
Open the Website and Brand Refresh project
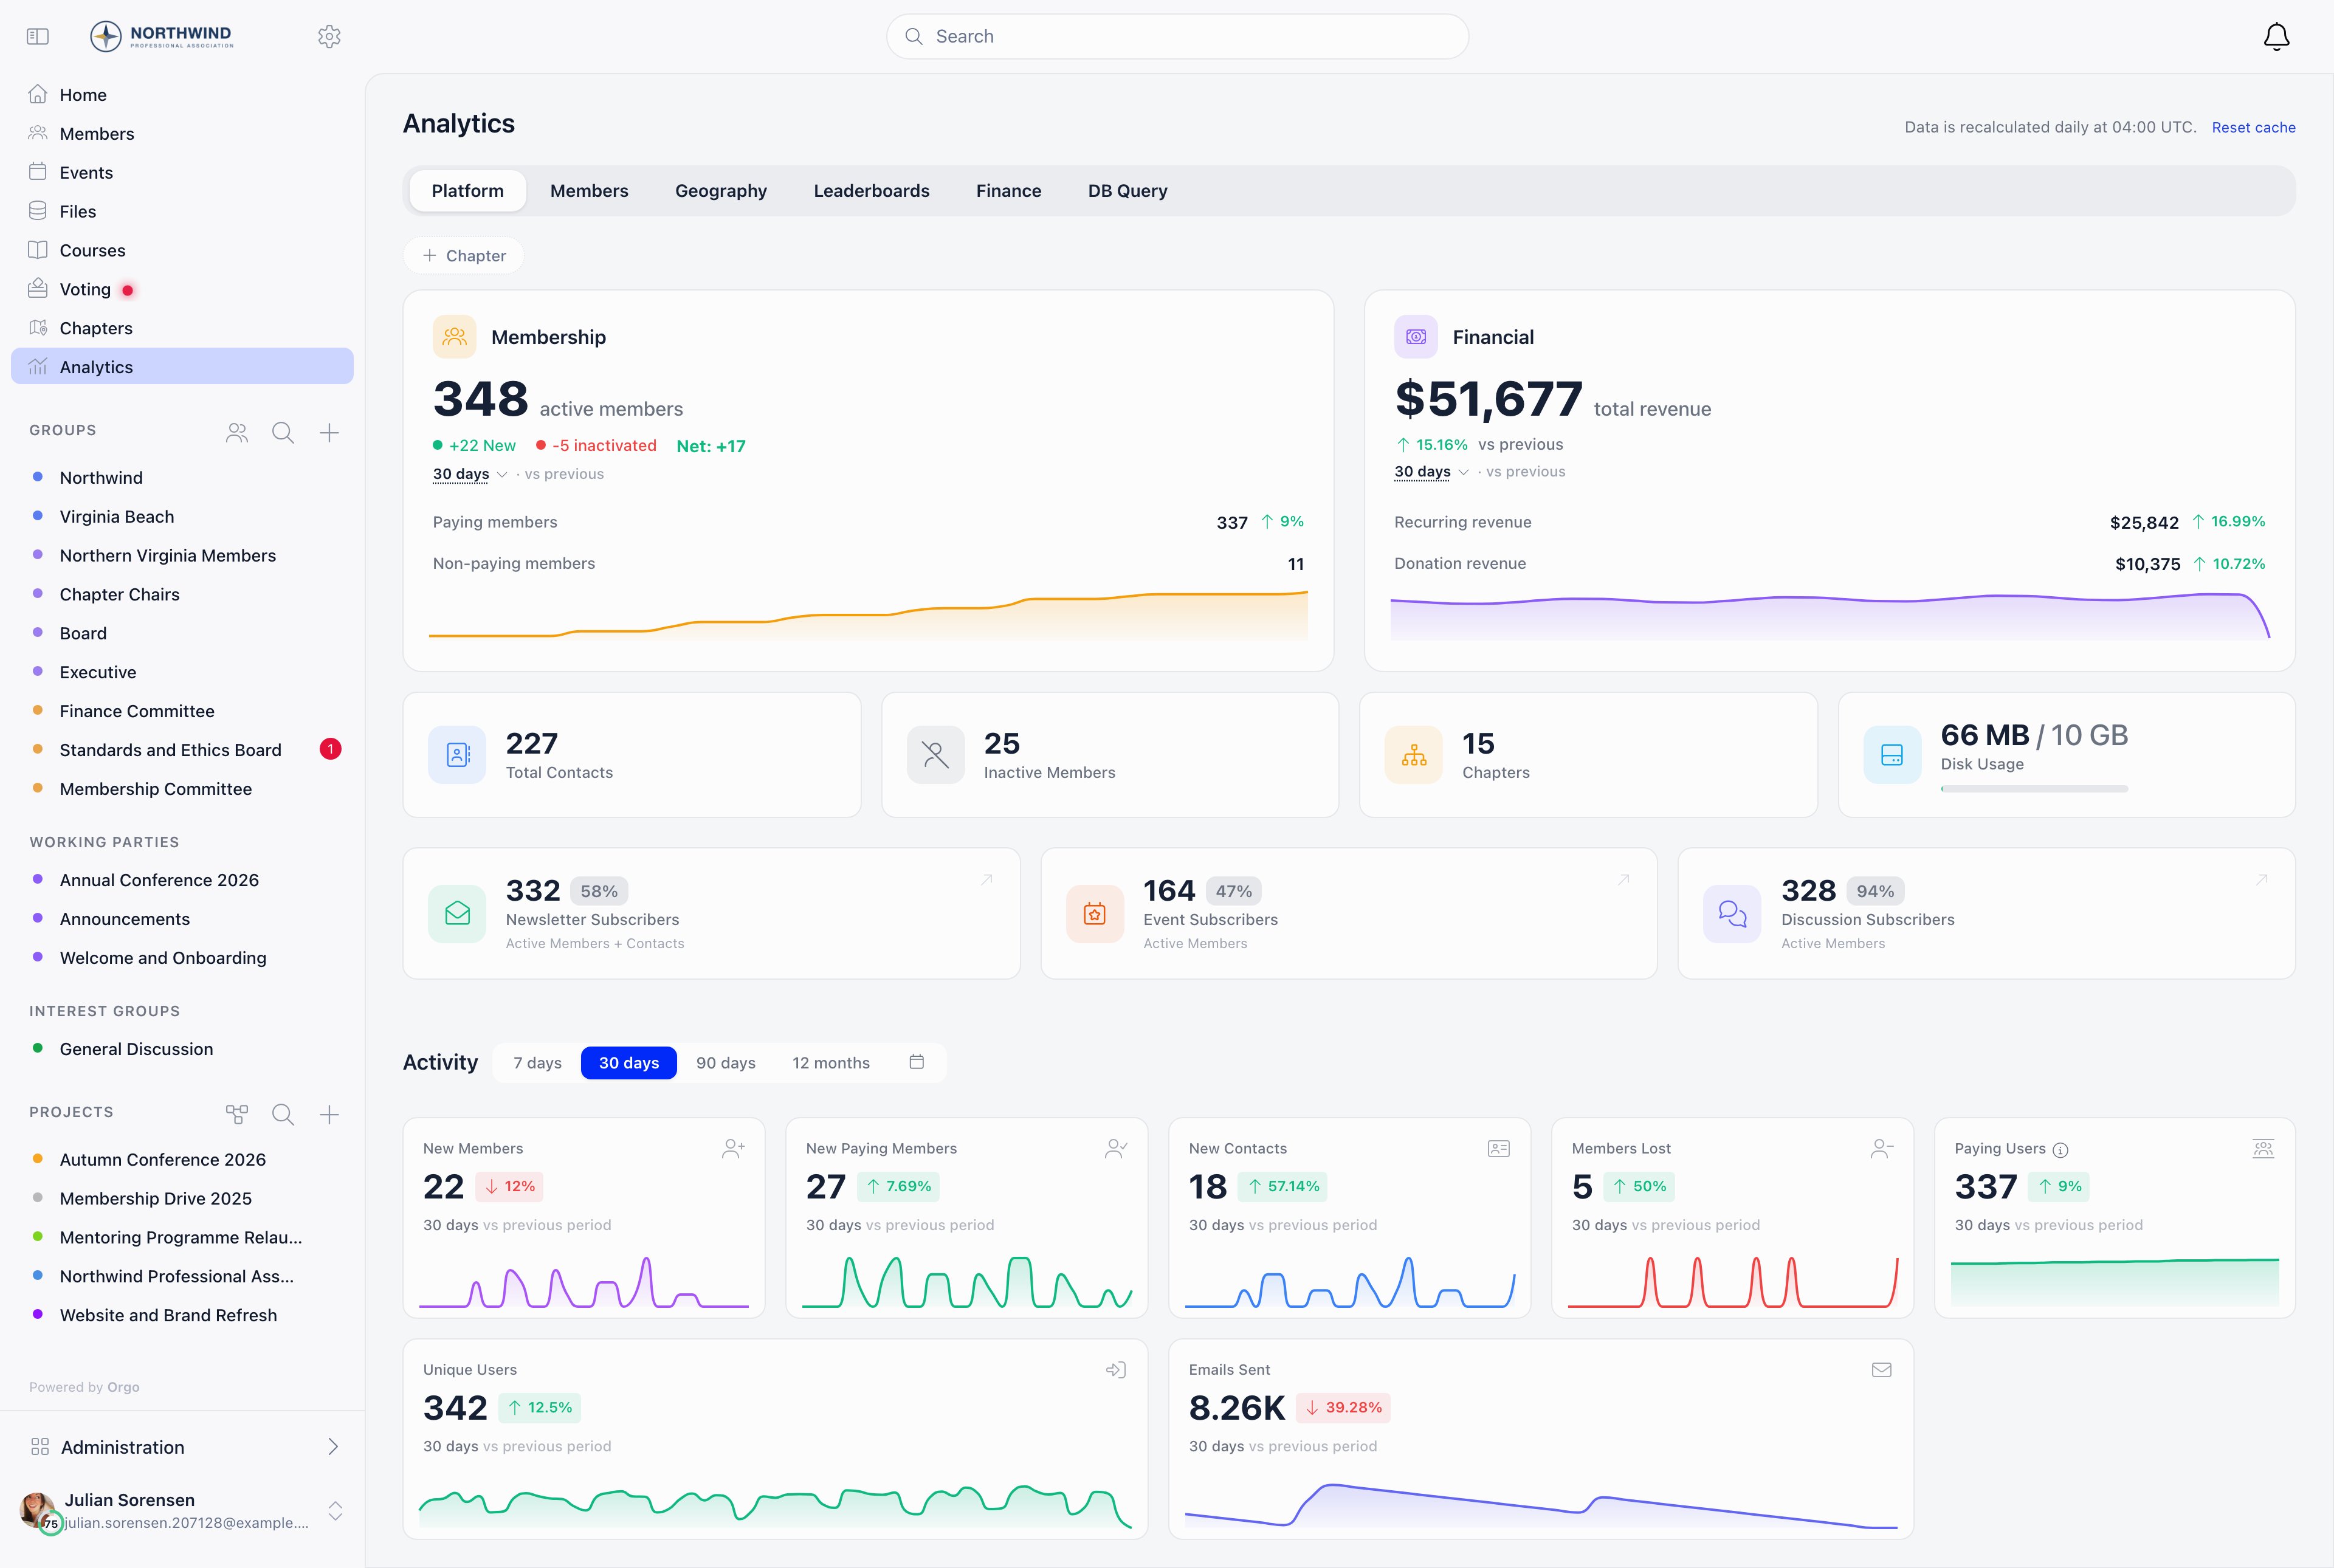click(183, 1315)
